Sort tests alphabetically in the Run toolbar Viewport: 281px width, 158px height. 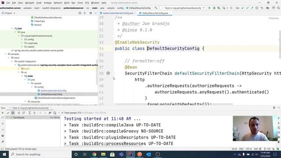coord(19,113)
